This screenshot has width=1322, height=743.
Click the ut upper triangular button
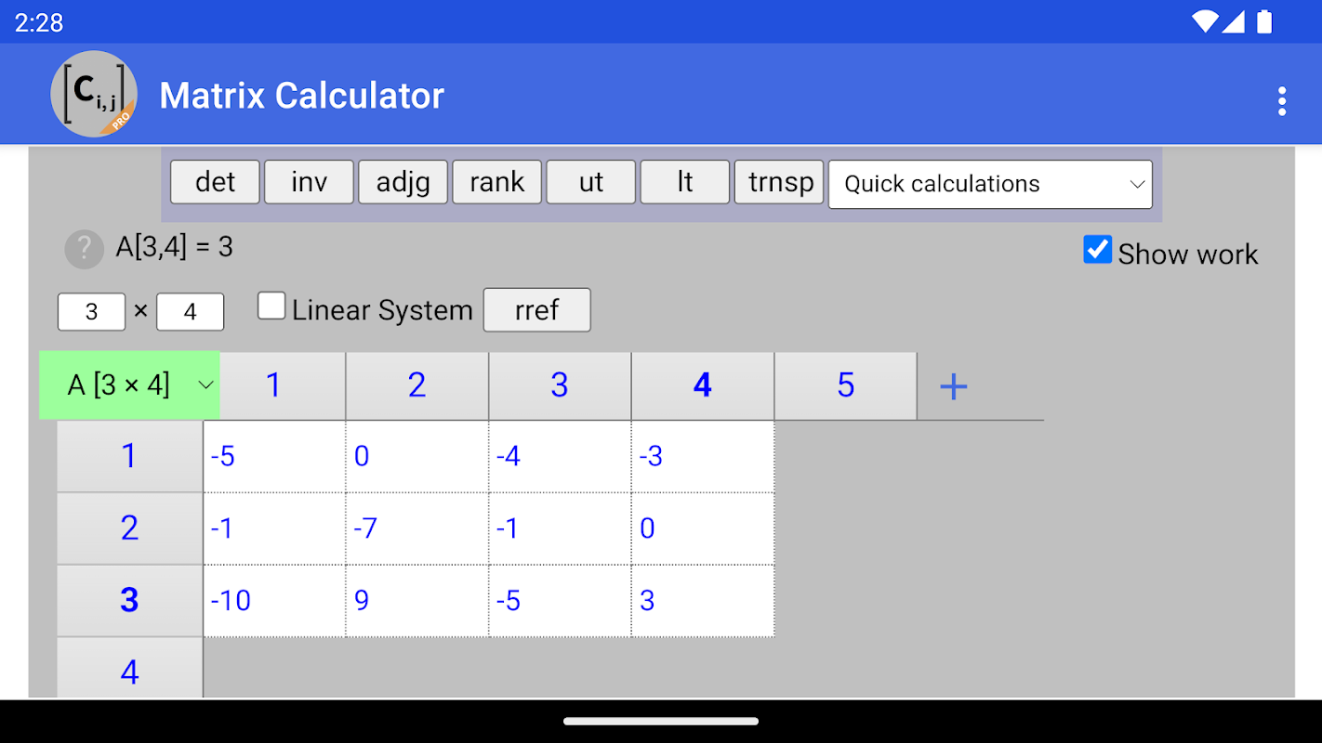click(590, 182)
